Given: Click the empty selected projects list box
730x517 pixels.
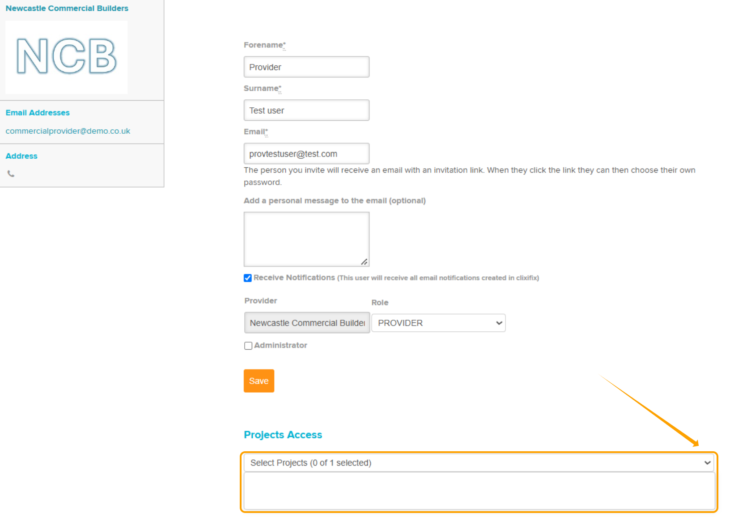Looking at the screenshot, I should pyautogui.click(x=479, y=491).
